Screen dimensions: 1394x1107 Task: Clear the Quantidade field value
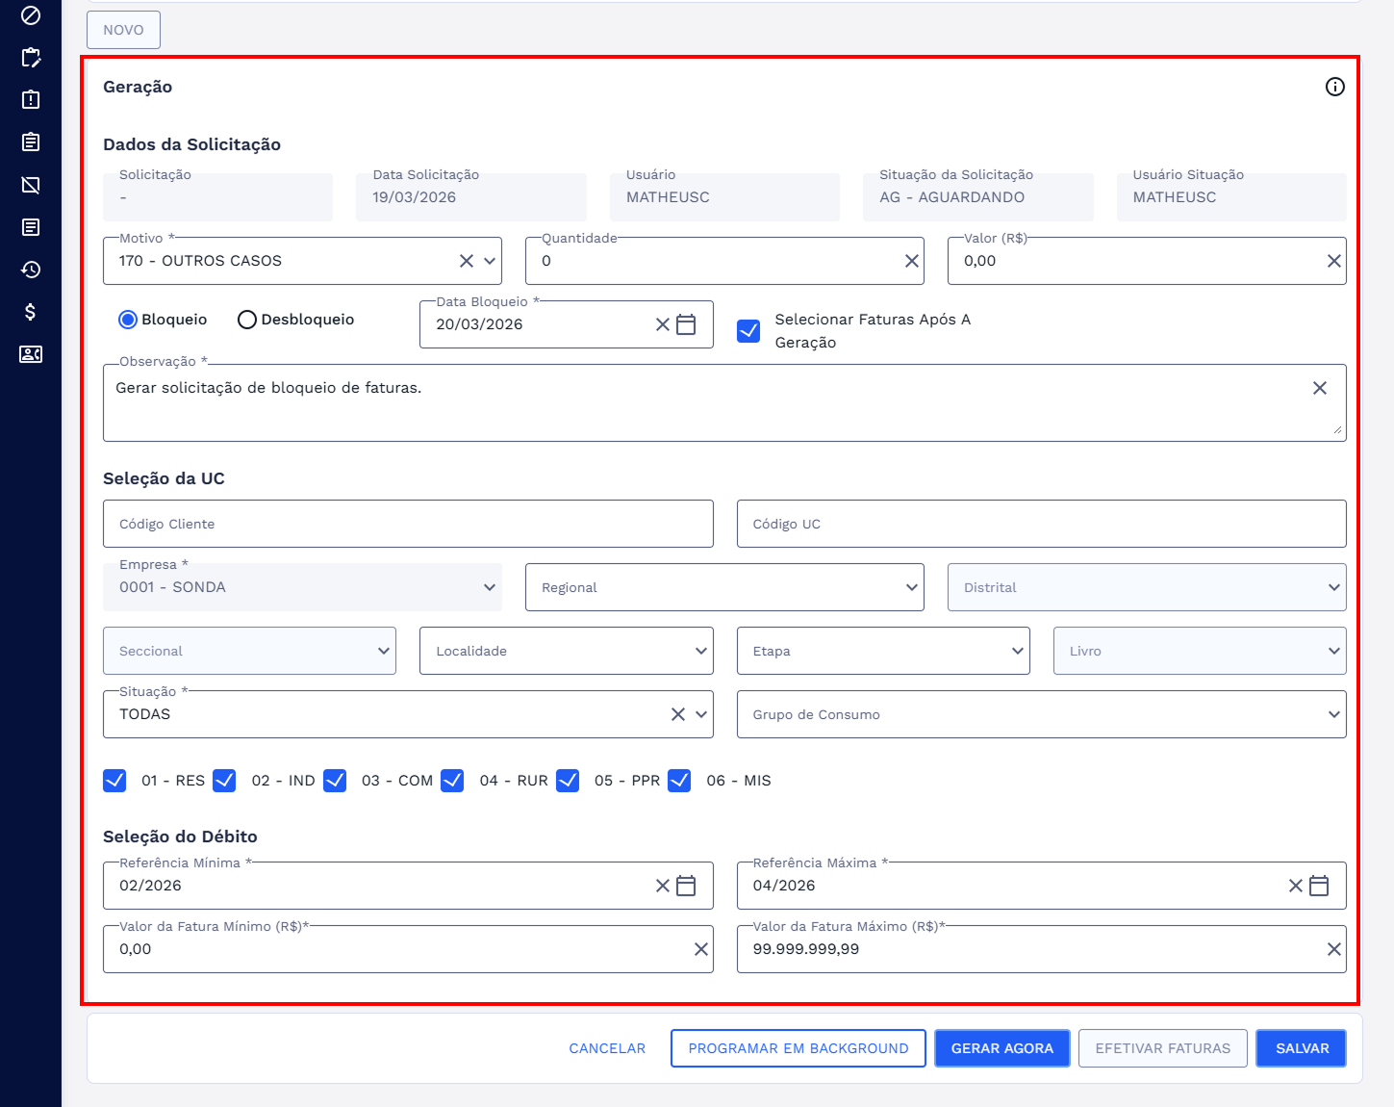click(911, 261)
